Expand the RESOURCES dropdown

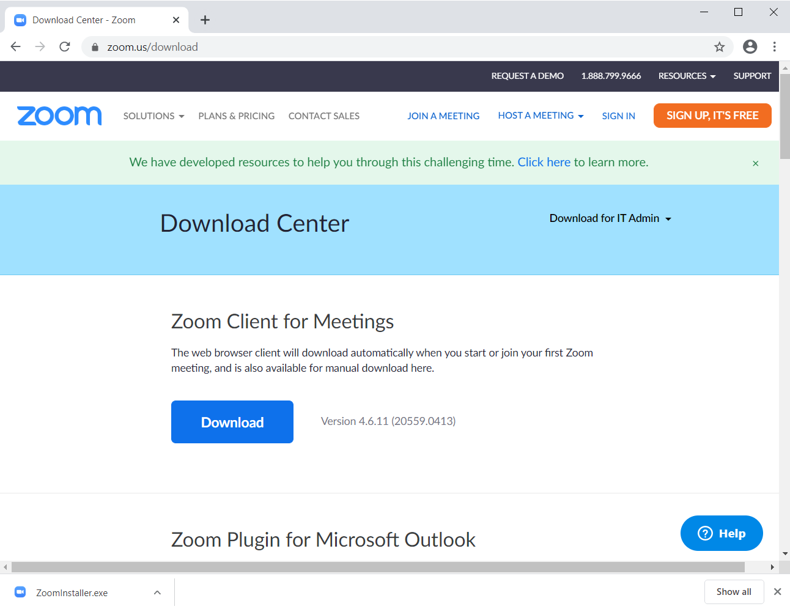point(686,76)
